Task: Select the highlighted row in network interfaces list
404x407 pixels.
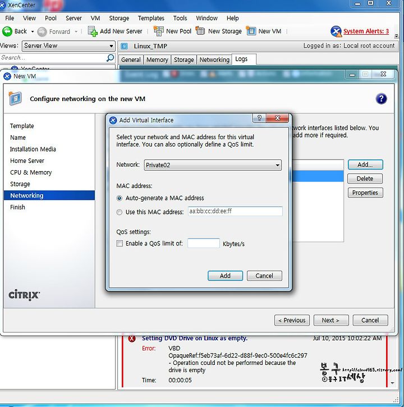Action: [318, 176]
